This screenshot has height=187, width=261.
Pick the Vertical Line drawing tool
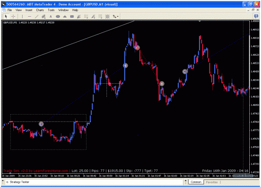22,16
